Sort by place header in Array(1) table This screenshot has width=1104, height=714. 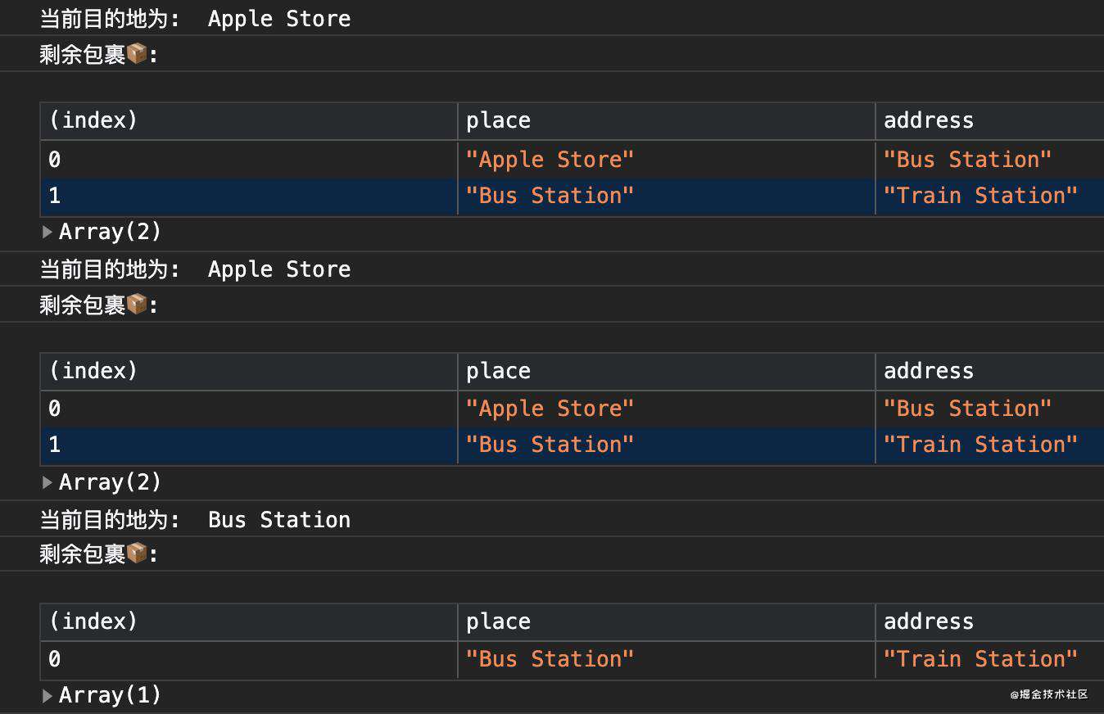666,621
